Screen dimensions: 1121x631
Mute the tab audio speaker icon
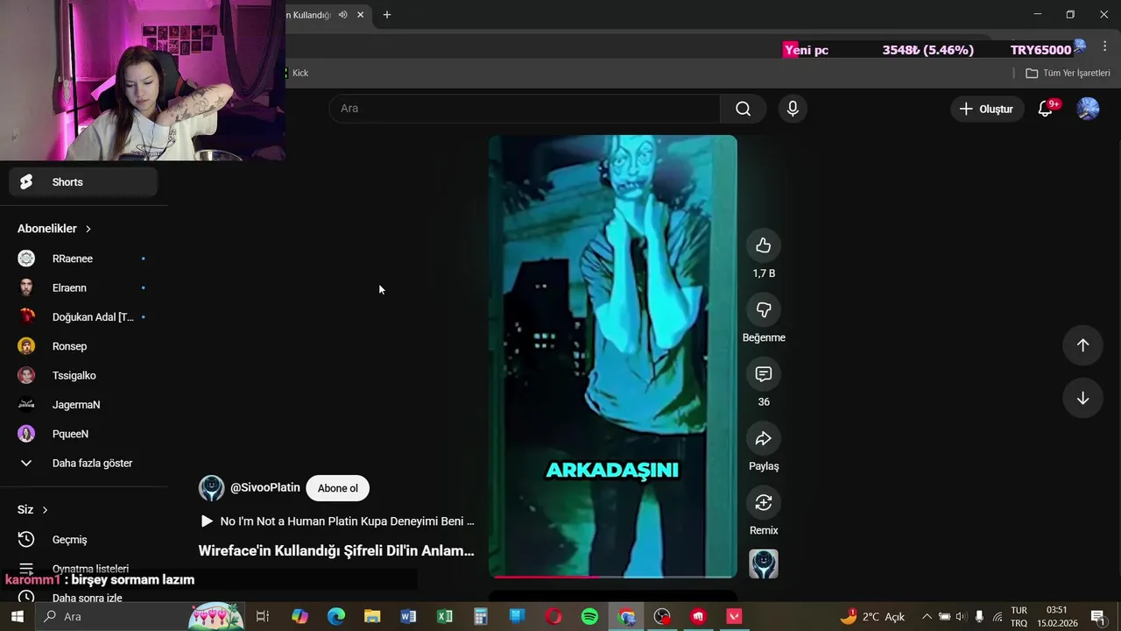[x=342, y=15]
